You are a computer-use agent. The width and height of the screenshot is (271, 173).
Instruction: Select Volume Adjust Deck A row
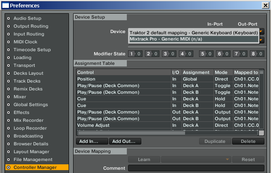[x=168, y=125]
